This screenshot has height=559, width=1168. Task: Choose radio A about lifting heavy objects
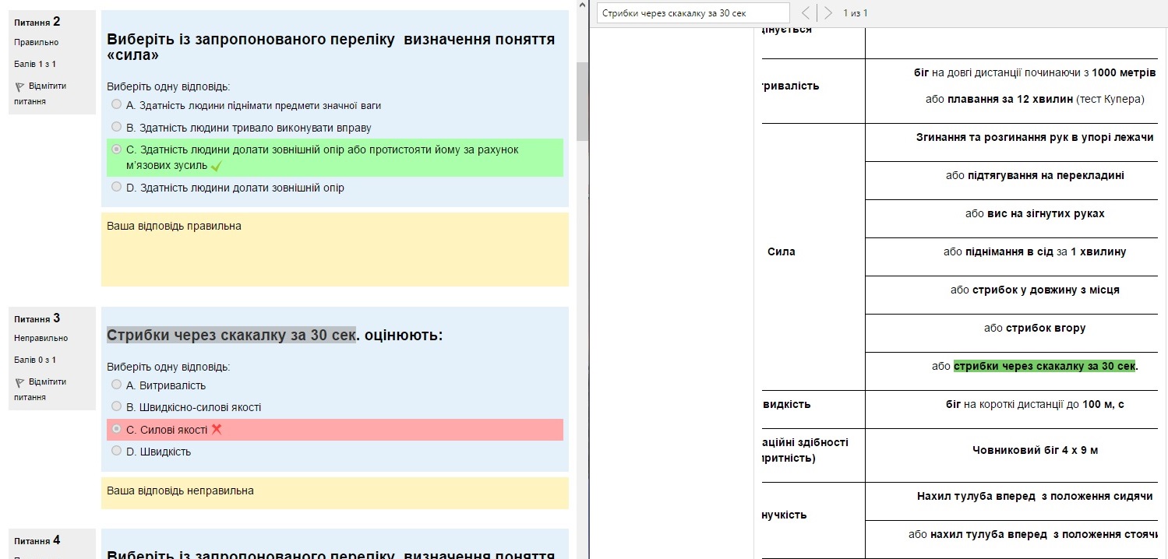coord(117,104)
